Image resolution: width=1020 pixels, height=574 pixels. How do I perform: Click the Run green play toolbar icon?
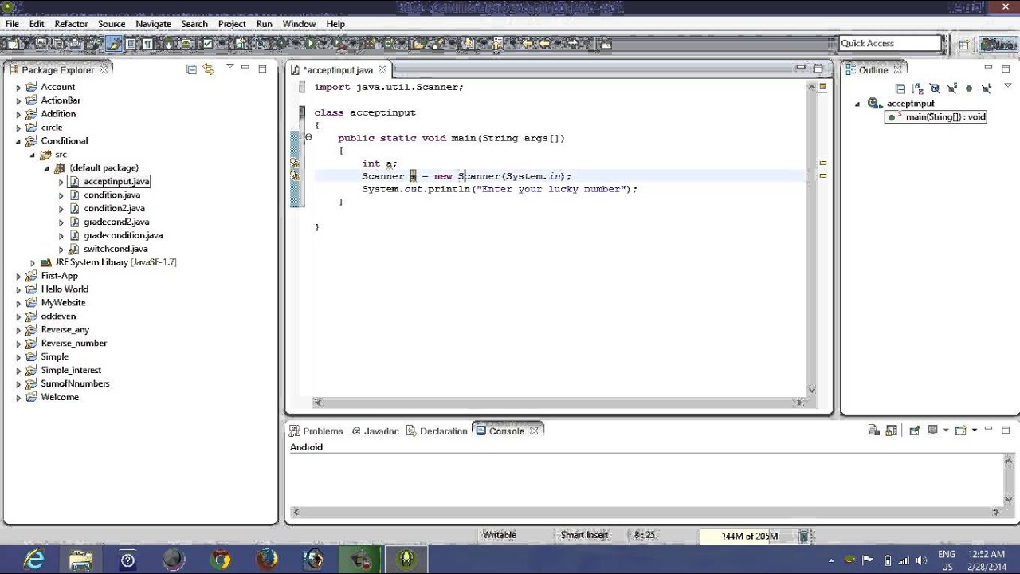[x=310, y=43]
